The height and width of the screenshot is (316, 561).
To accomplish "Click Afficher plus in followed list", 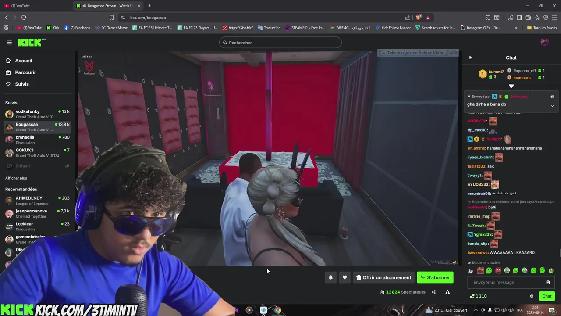I will coord(16,178).
